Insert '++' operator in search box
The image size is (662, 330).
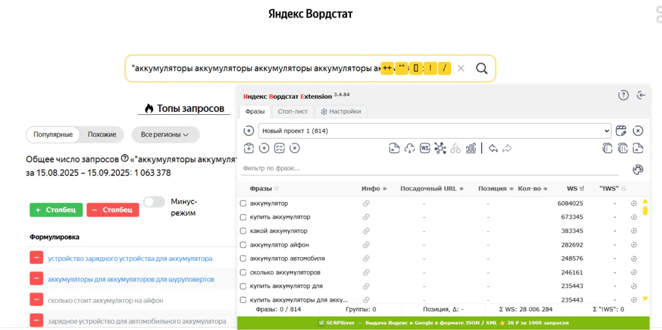[x=387, y=68]
